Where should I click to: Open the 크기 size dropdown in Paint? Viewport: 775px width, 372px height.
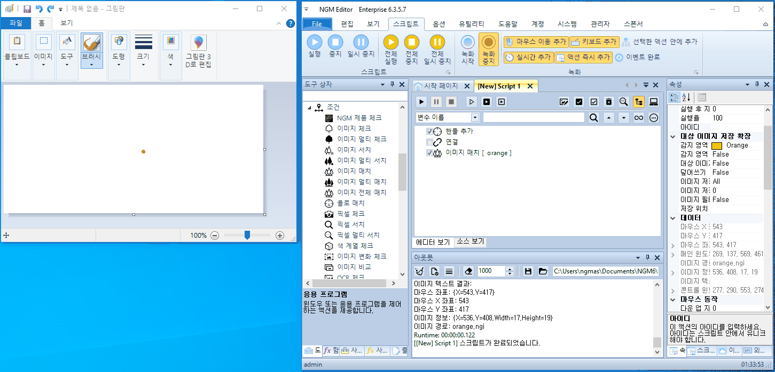(x=143, y=56)
